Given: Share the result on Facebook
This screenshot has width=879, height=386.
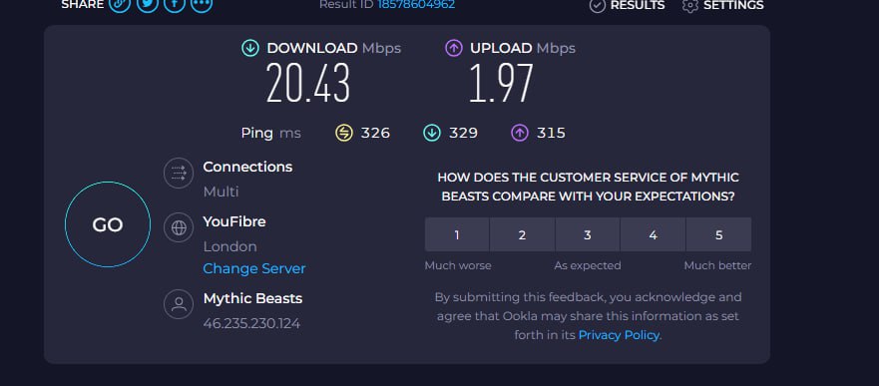Looking at the screenshot, I should [x=175, y=4].
